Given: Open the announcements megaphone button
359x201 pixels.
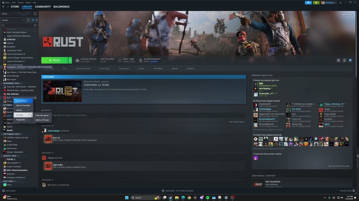Looking at the screenshot, I should tap(308, 3).
